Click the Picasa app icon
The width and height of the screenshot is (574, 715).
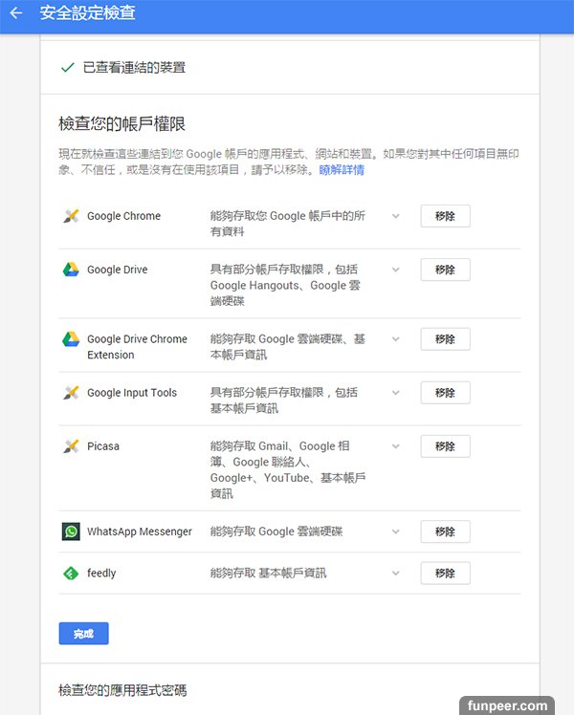pyautogui.click(x=71, y=446)
